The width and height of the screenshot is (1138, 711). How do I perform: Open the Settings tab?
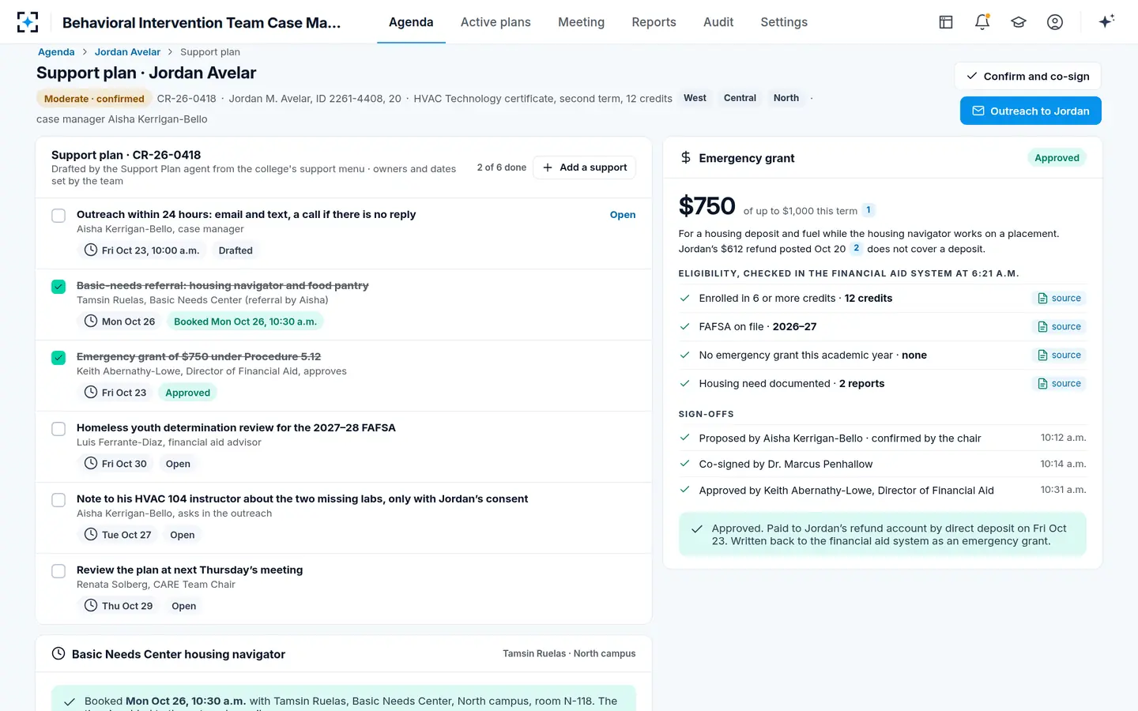(784, 22)
